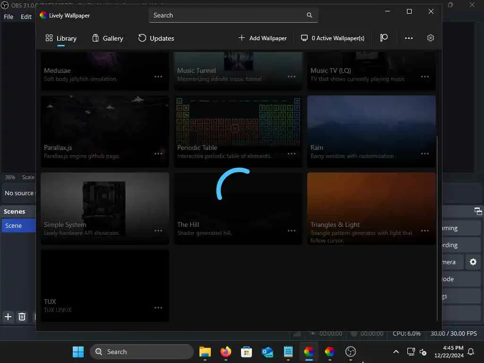Open the notification bell
Viewport: 484px width, 363px height.
[x=471, y=352]
